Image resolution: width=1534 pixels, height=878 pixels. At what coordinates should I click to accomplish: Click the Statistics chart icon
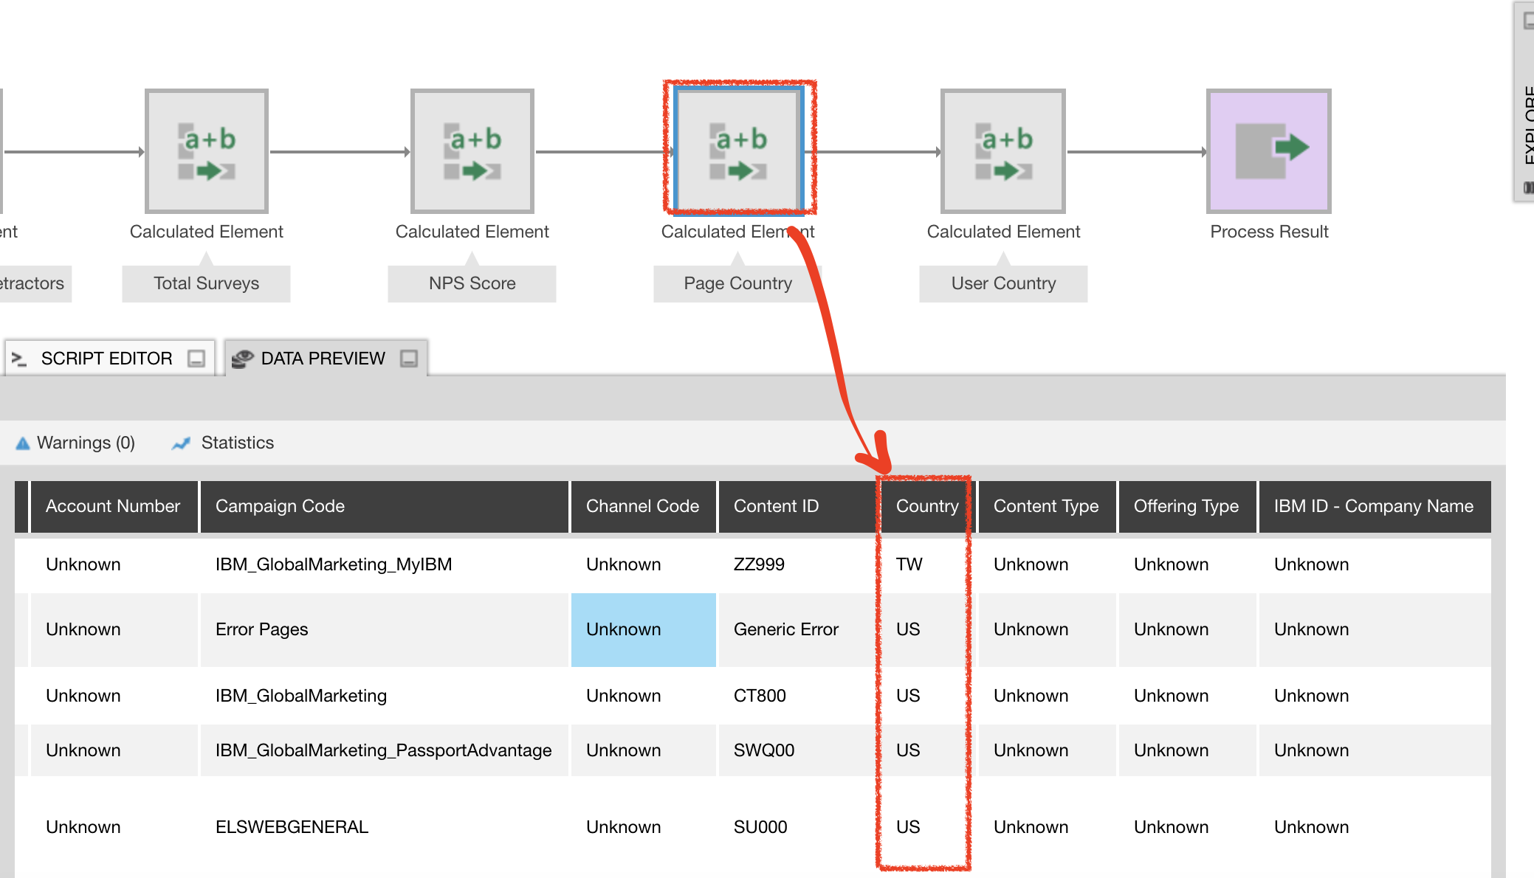pyautogui.click(x=181, y=443)
